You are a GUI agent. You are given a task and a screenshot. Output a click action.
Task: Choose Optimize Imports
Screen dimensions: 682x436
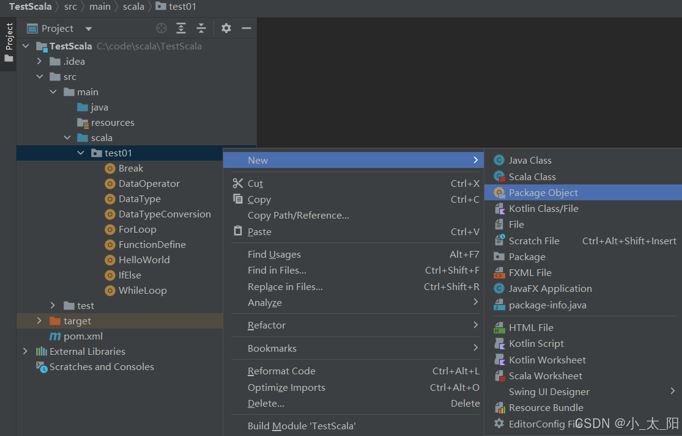click(x=353, y=387)
